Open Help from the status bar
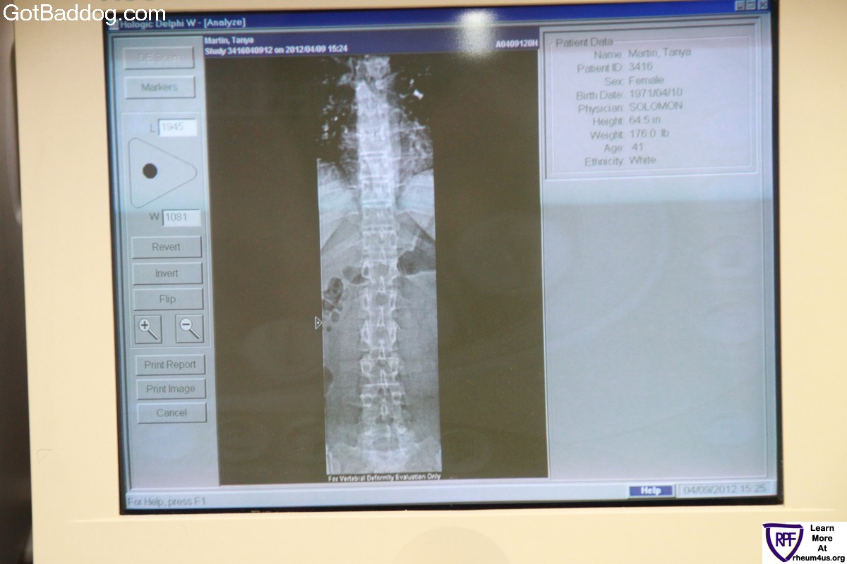 tap(650, 491)
